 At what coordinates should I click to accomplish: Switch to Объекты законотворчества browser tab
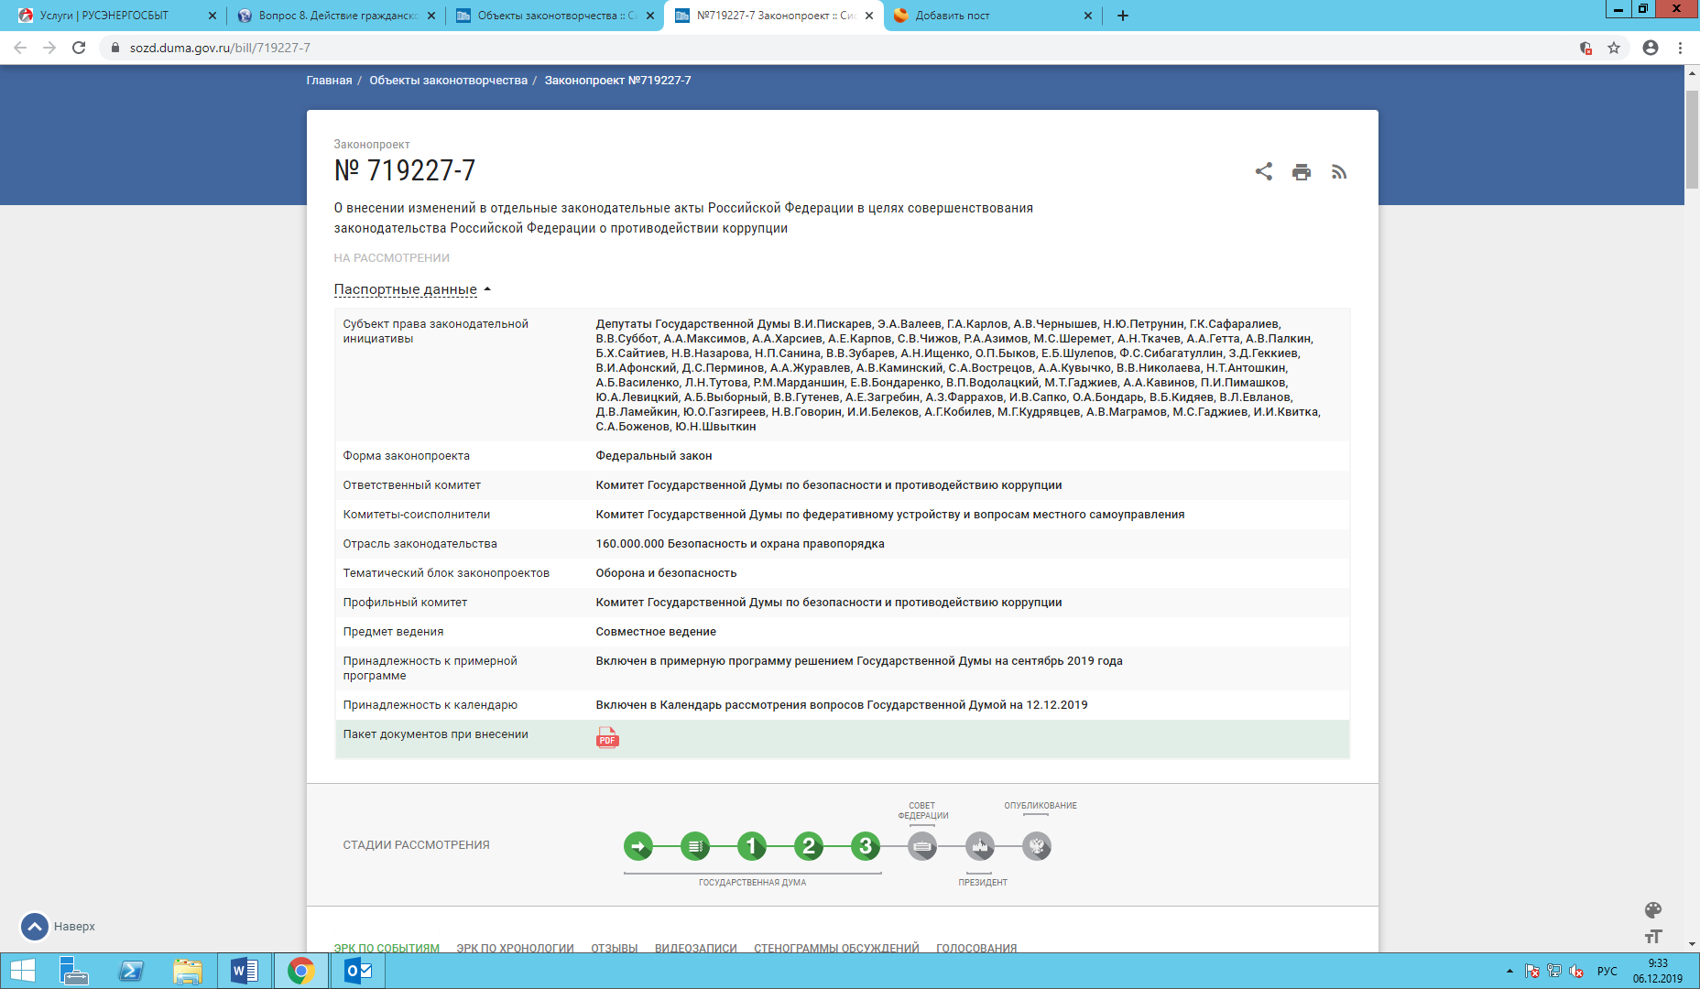(x=555, y=16)
